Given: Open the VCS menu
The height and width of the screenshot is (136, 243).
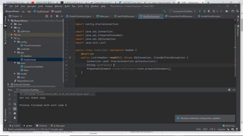Looking at the screenshot, I should point(87,6).
